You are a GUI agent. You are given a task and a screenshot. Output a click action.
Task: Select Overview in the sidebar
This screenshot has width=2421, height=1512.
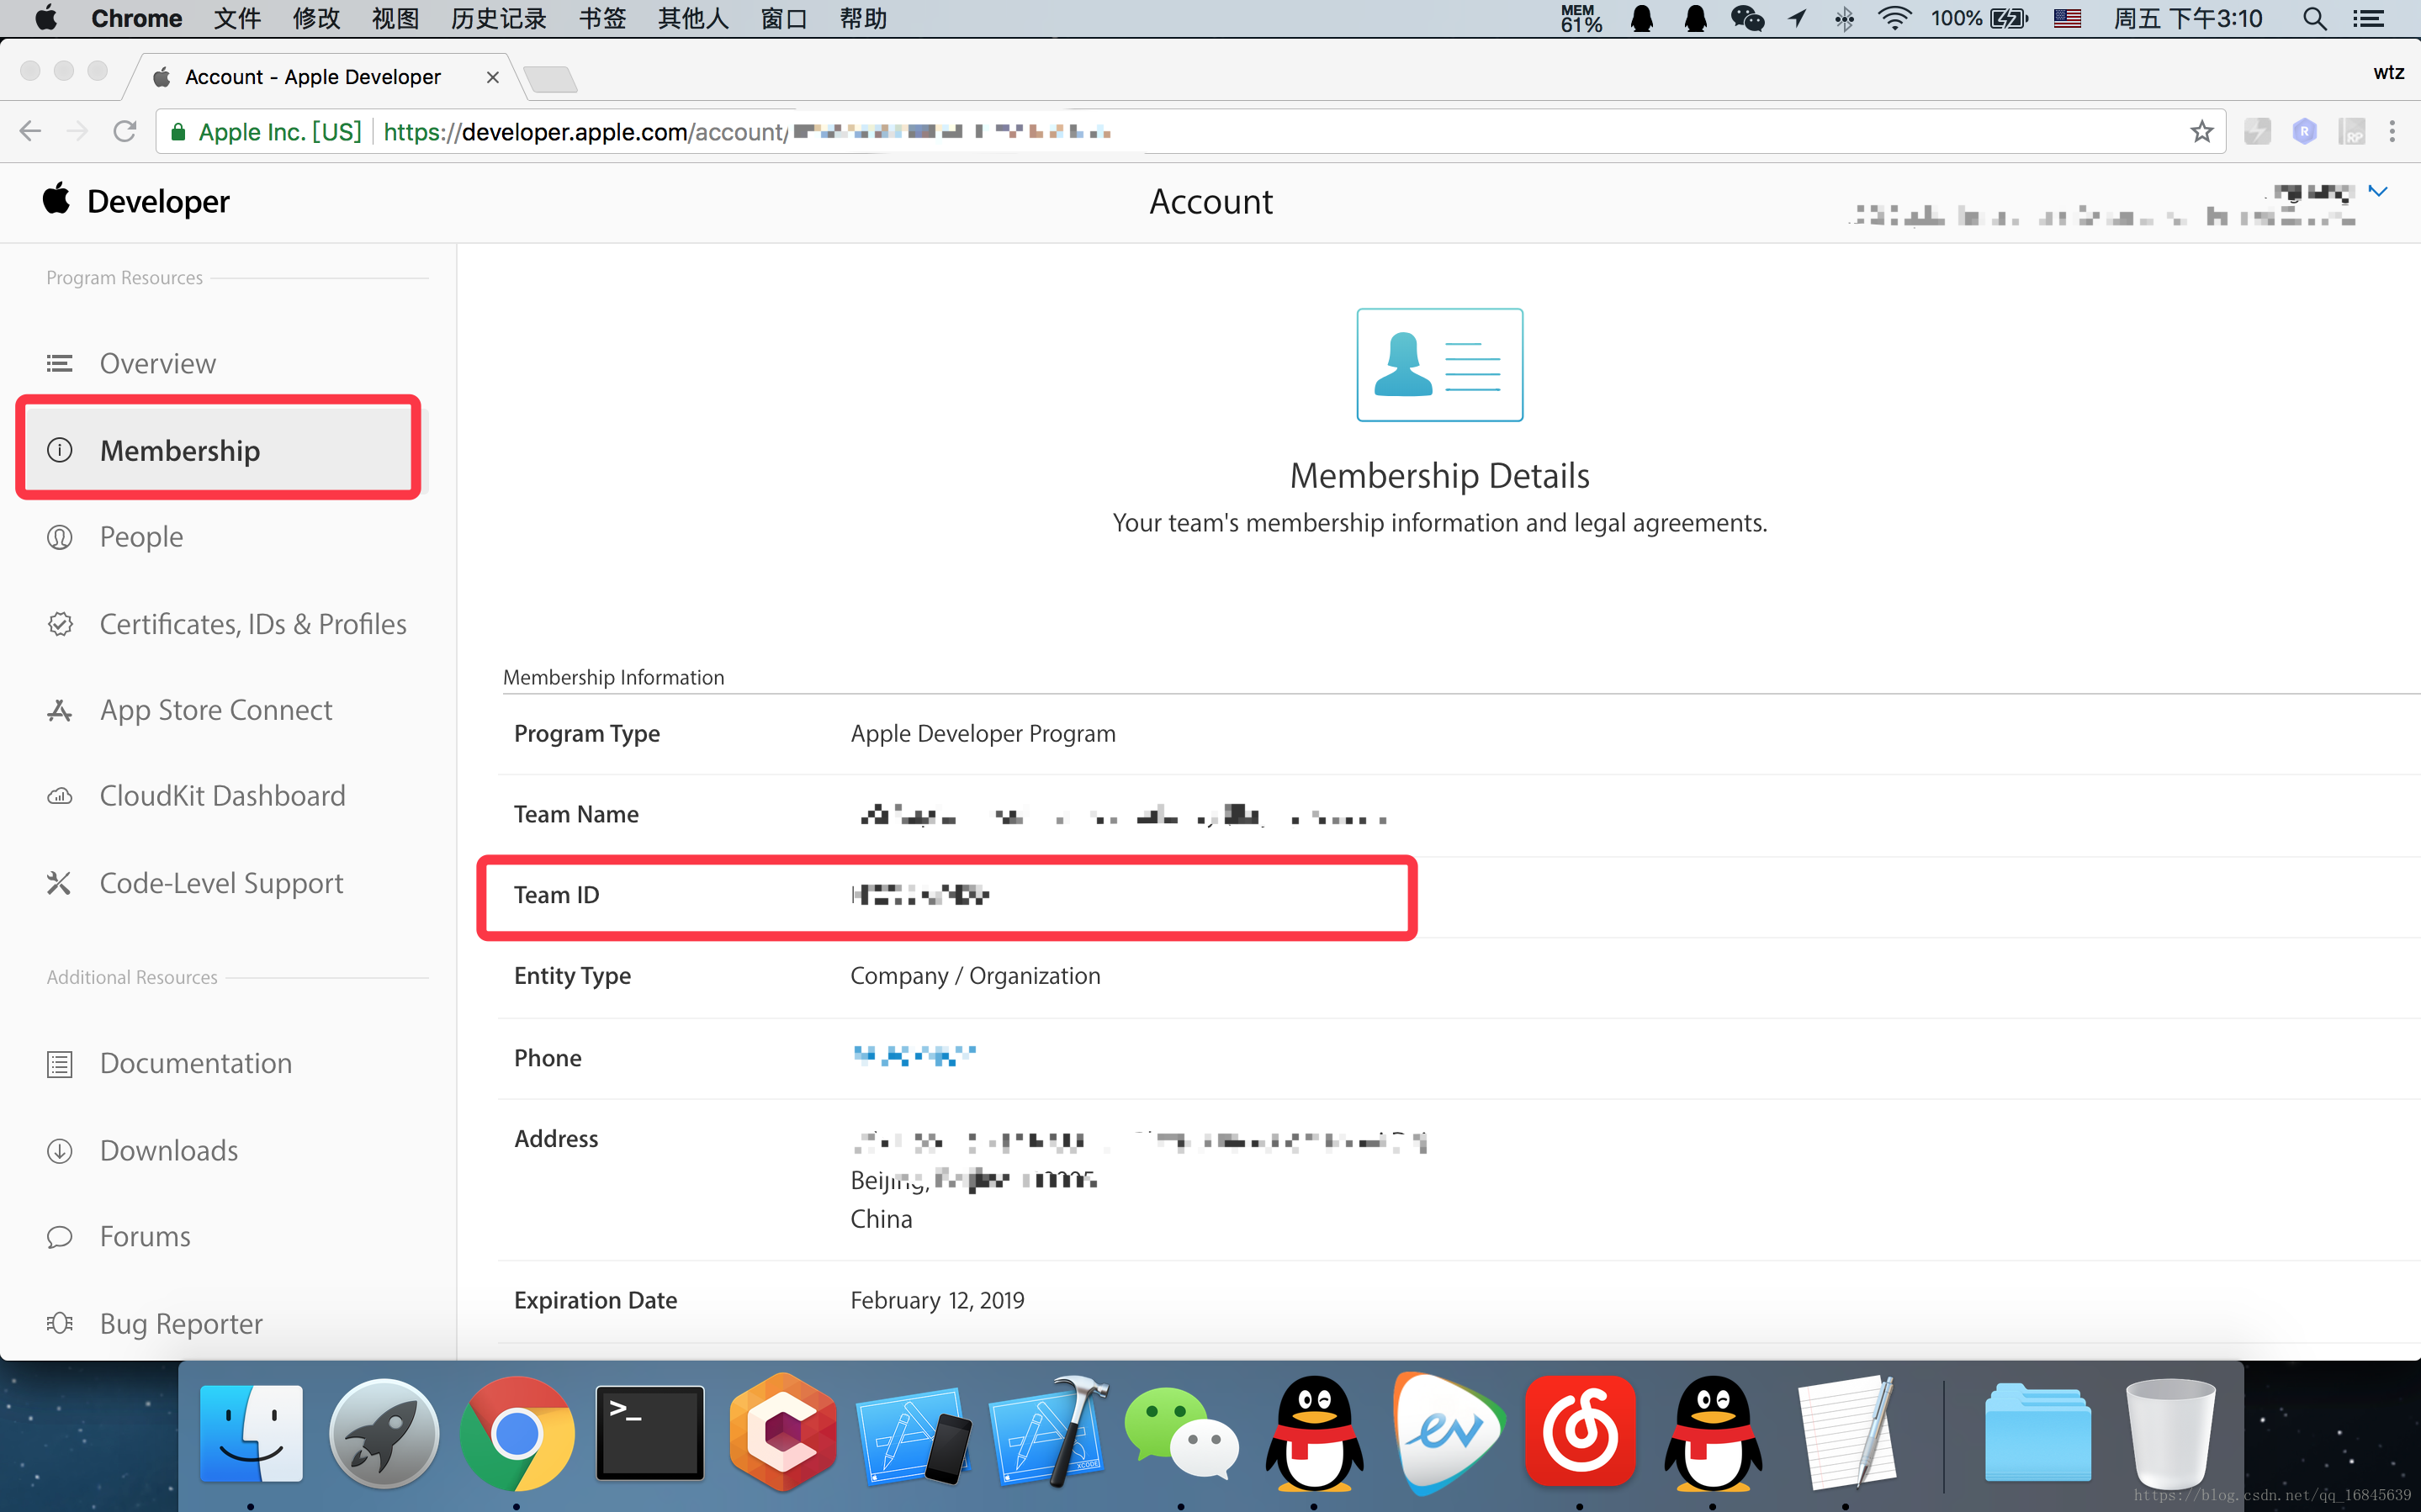tap(157, 363)
